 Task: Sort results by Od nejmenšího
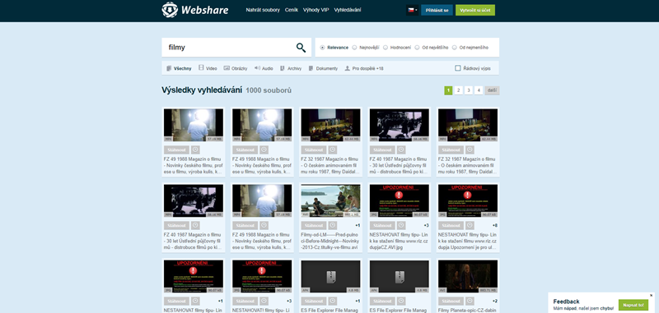470,48
